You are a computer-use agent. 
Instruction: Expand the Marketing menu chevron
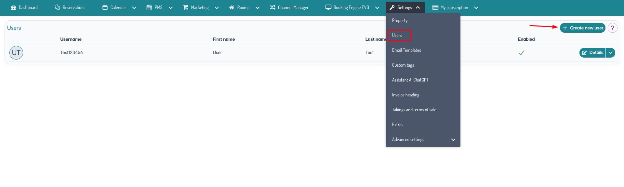pyautogui.click(x=217, y=8)
